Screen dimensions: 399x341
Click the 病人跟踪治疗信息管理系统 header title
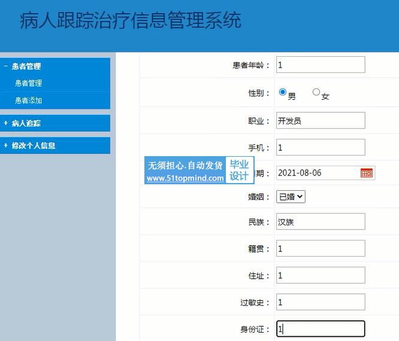click(x=131, y=21)
